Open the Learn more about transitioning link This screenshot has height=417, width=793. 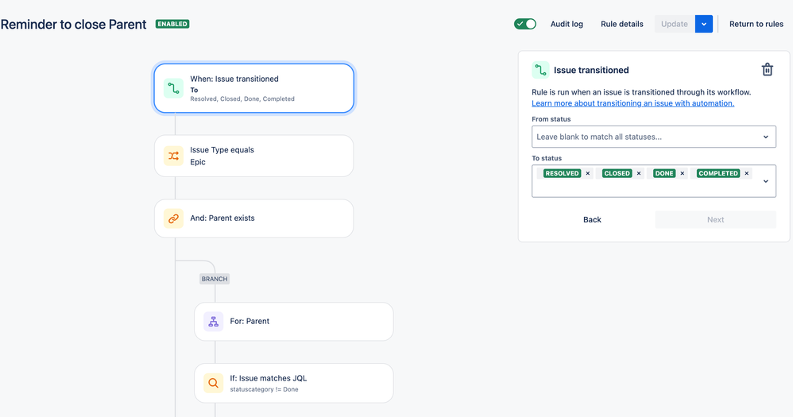(632, 103)
